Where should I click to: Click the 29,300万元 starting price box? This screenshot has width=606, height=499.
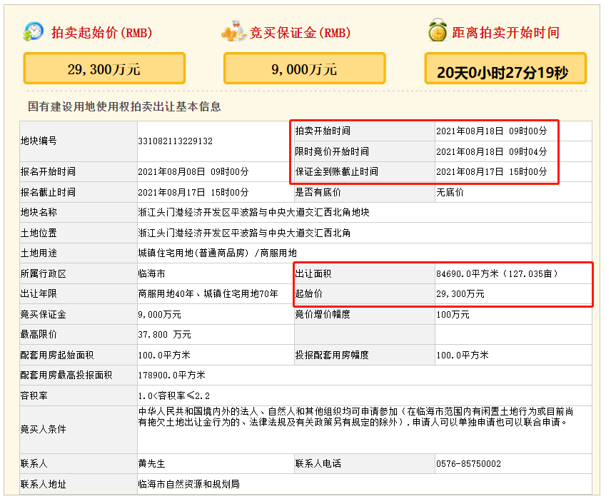(104, 69)
